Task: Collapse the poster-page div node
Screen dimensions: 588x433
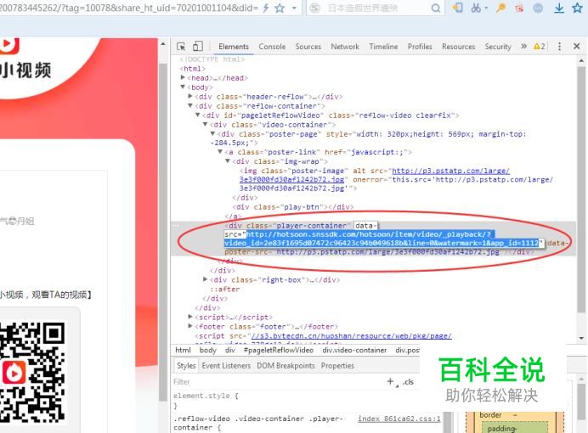Action: 213,134
